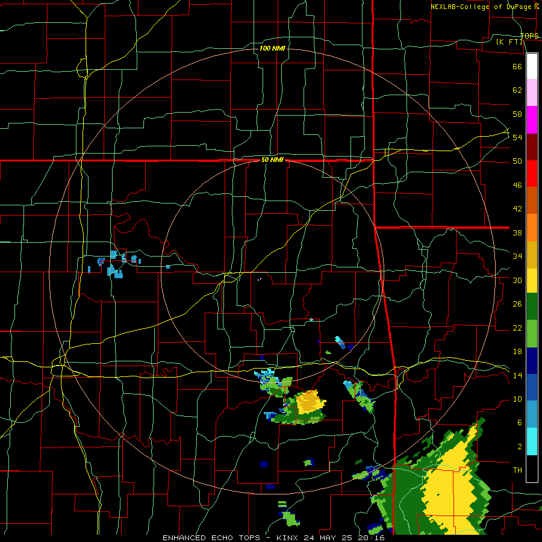Select the yellow legend swatch
542x542 pixels.
[x=532, y=280]
